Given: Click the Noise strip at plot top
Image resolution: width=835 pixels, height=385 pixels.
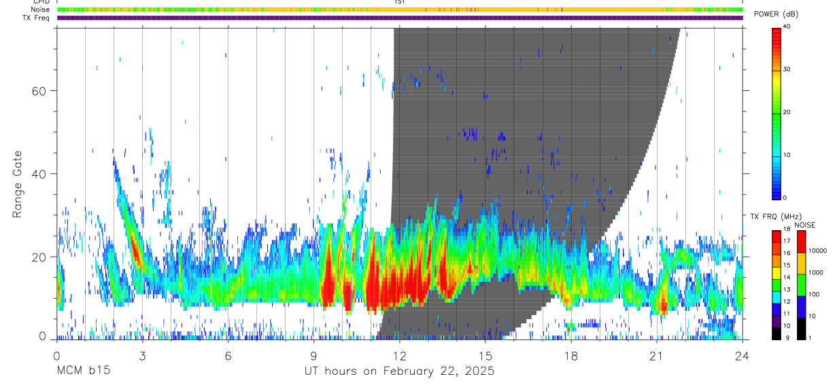Looking at the screenshot, I should 400,10.
